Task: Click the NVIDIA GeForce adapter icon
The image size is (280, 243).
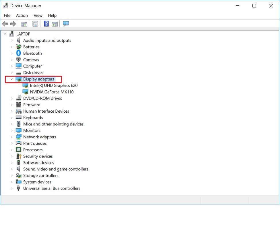Action: [25, 92]
